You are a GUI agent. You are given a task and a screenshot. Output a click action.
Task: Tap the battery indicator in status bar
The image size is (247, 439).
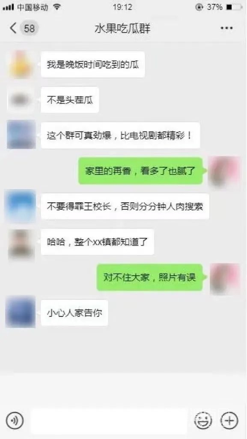pyautogui.click(x=234, y=7)
